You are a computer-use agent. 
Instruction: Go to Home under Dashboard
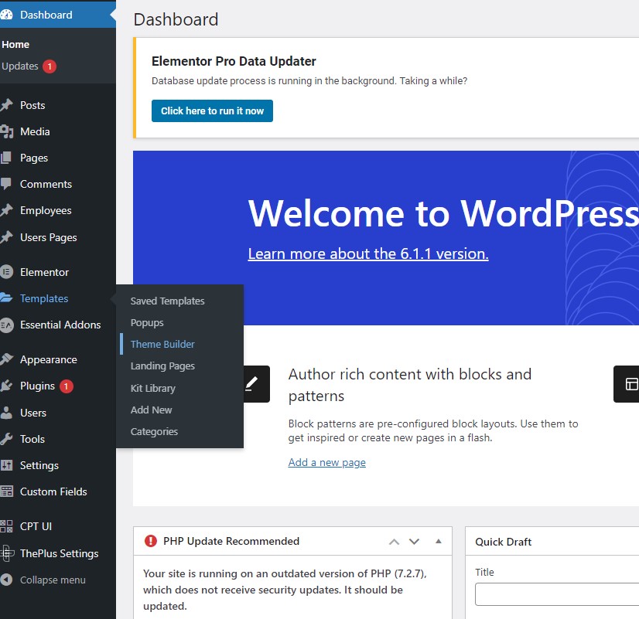tap(15, 44)
